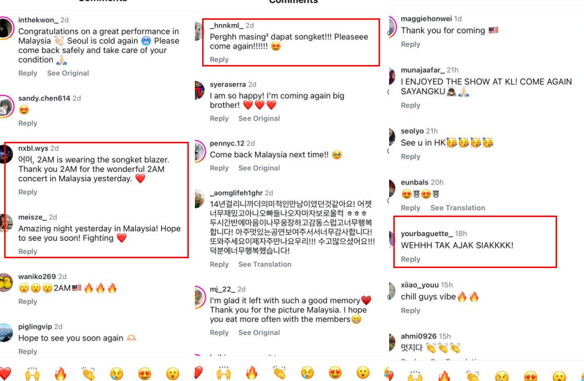This screenshot has height=381, width=584.
Task: Open username meisze_ profile
Action: tap(33, 217)
